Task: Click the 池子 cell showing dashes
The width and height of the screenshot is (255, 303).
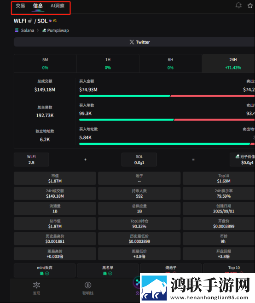Action: (139, 178)
